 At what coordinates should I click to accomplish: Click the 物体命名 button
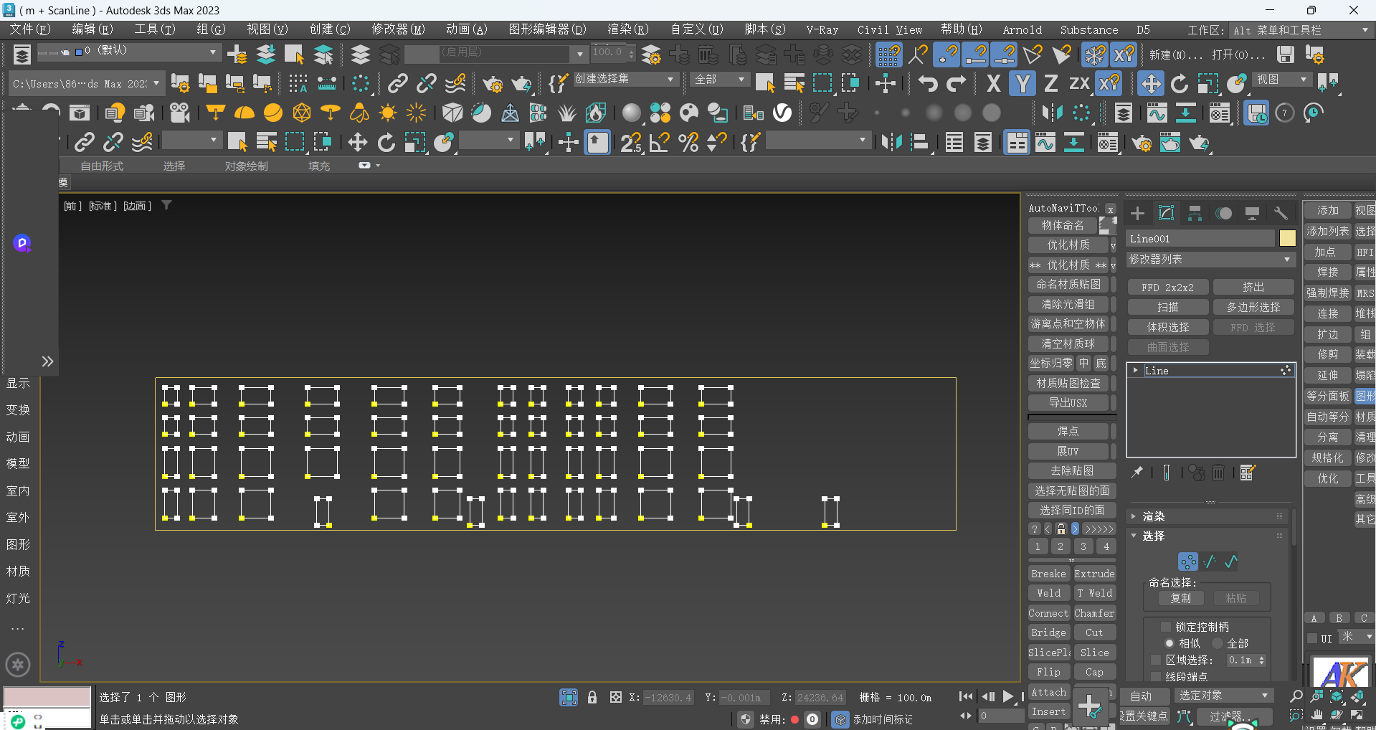coord(1063,225)
